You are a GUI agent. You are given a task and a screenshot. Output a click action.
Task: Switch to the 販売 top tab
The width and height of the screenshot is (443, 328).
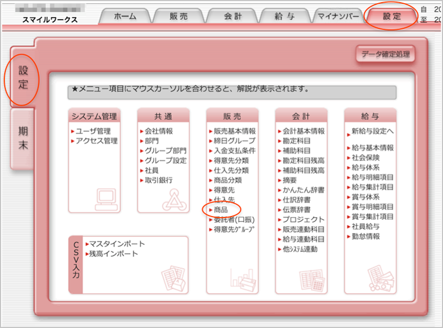179,16
